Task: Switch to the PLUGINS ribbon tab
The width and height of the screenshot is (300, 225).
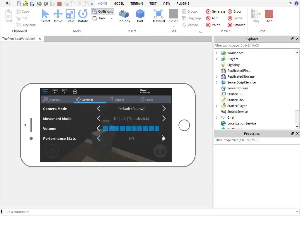Action: pyautogui.click(x=183, y=4)
